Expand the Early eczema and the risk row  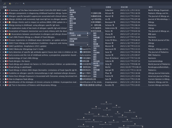[x=3, y=55]
